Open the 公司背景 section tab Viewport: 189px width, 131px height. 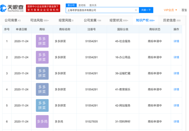pos(13,20)
